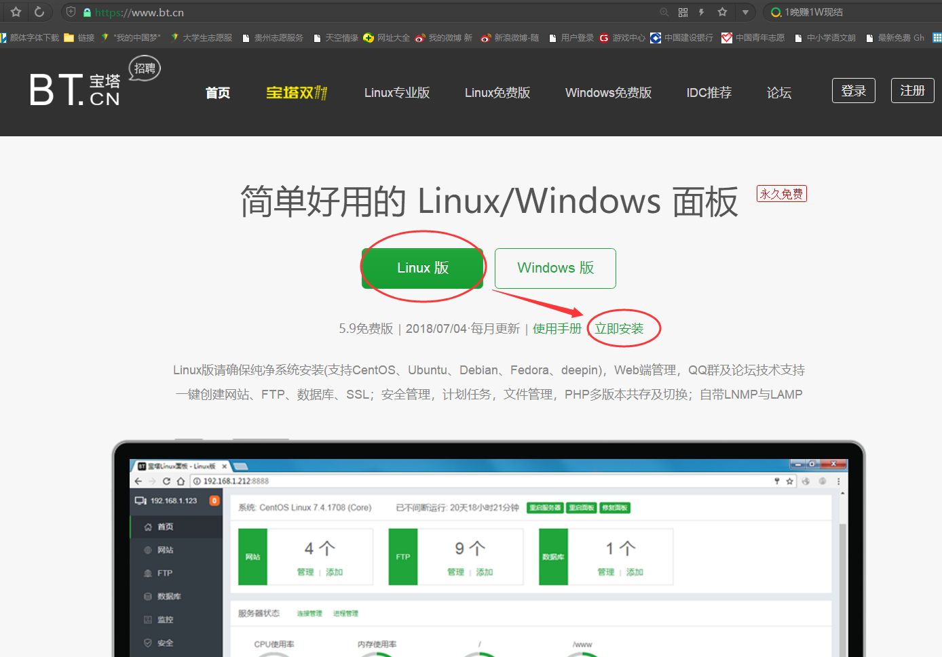
Task: Select the green Linux 版 button
Action: pyautogui.click(x=423, y=268)
